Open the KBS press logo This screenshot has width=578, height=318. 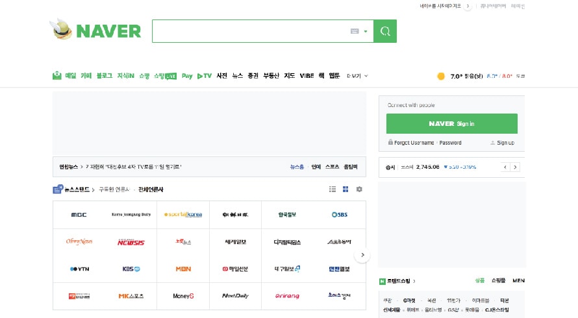pos(131,269)
